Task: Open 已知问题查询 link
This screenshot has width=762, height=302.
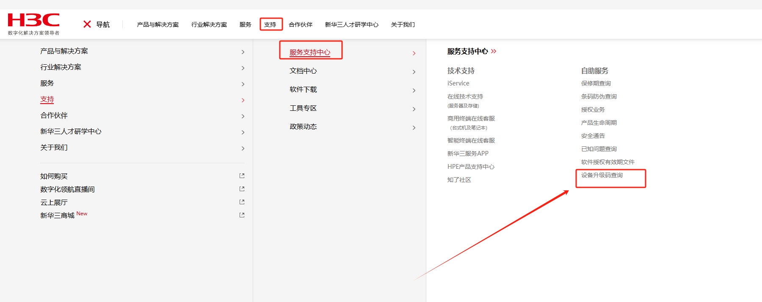Action: coord(599,149)
